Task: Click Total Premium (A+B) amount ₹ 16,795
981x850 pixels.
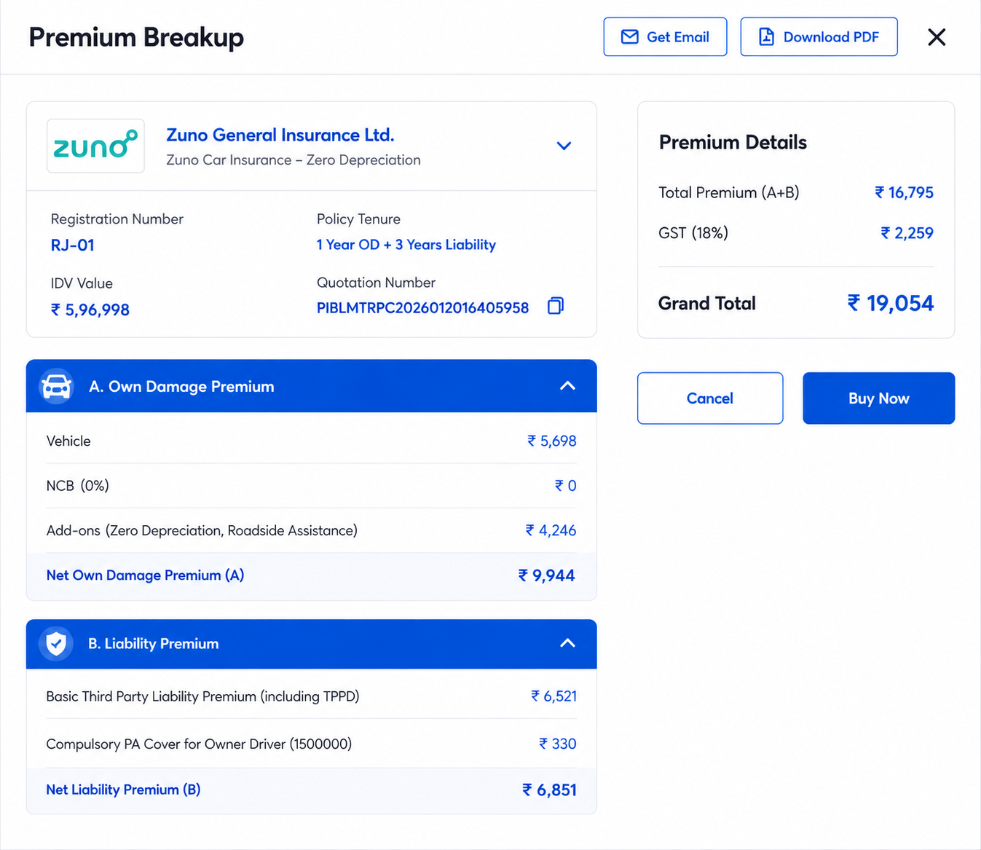Action: click(x=904, y=192)
